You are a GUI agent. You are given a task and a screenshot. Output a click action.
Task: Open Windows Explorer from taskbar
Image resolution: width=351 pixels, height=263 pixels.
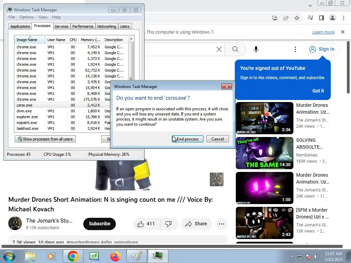[x=31, y=256]
